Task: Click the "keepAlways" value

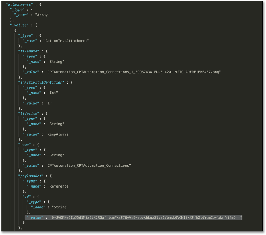Action: point(58,134)
